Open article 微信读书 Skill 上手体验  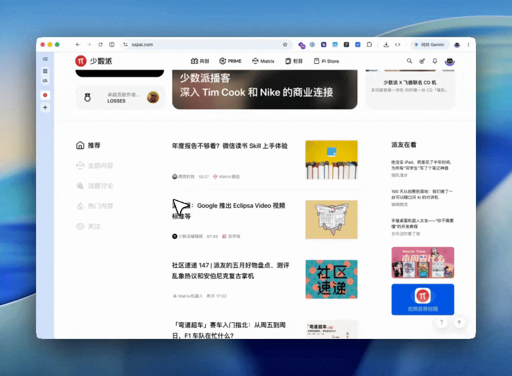point(229,146)
